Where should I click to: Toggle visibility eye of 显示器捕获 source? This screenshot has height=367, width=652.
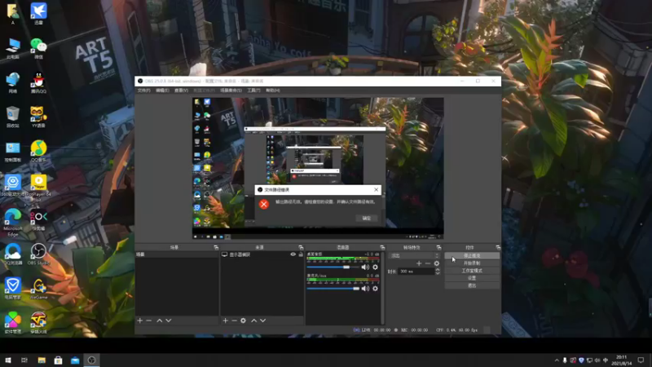pyautogui.click(x=293, y=254)
